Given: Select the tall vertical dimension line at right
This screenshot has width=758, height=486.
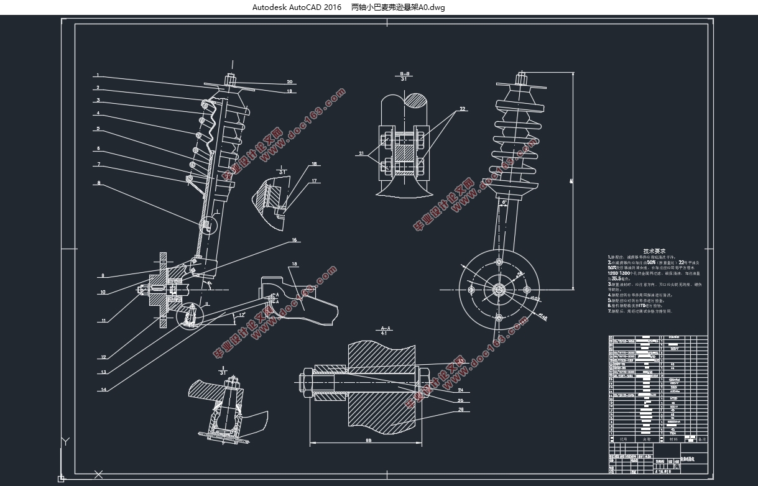Looking at the screenshot, I should [572, 180].
